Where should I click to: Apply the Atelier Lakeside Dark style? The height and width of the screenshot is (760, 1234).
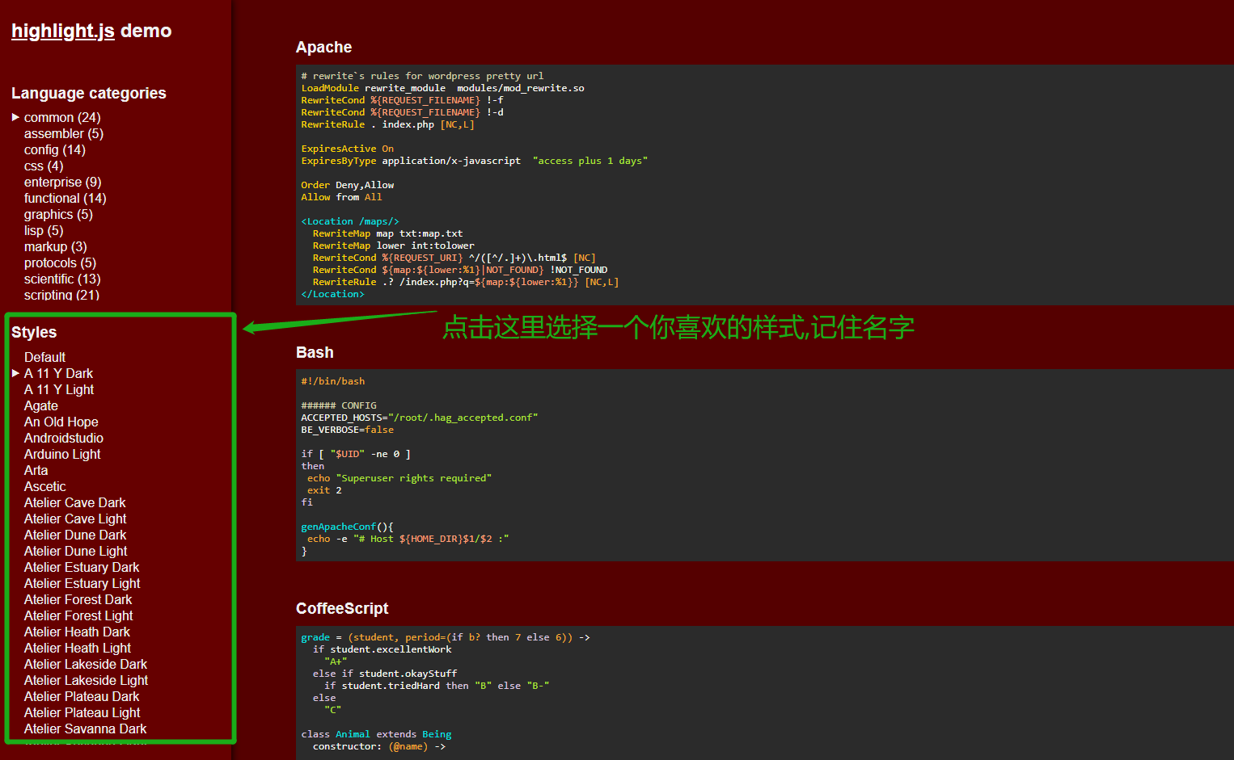pos(85,664)
